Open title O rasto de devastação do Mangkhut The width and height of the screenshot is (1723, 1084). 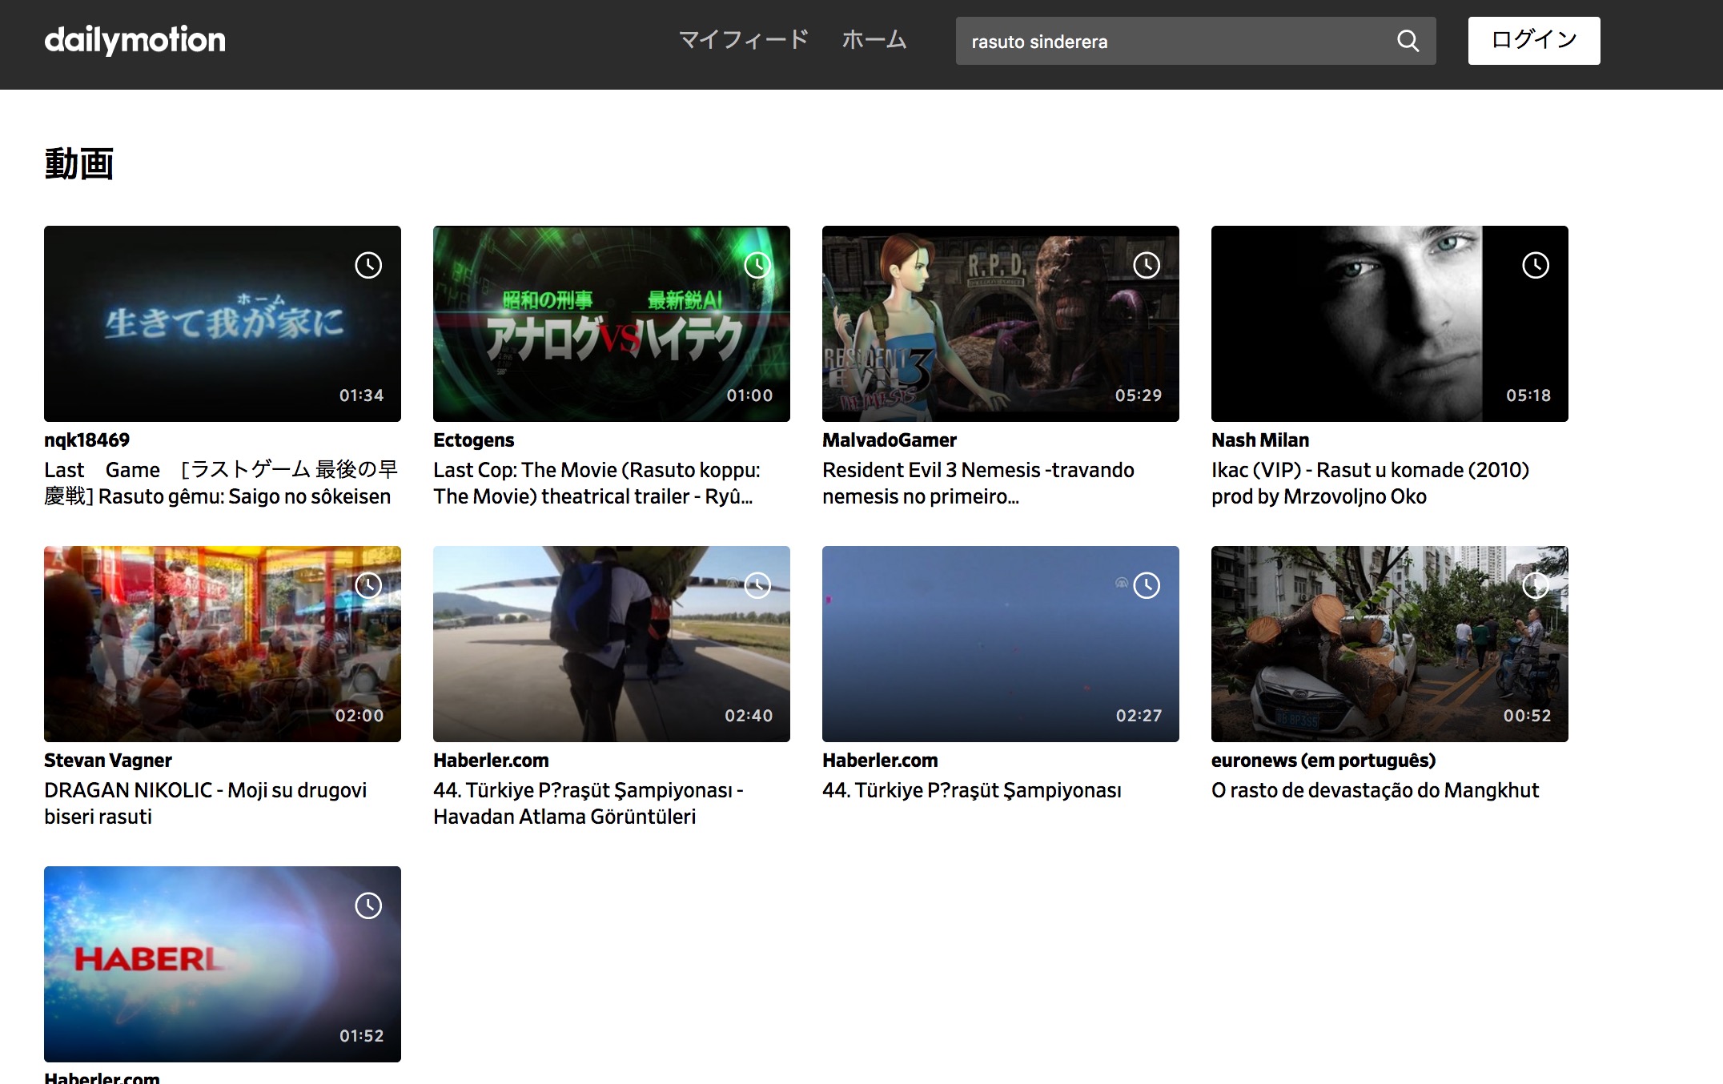(1375, 790)
